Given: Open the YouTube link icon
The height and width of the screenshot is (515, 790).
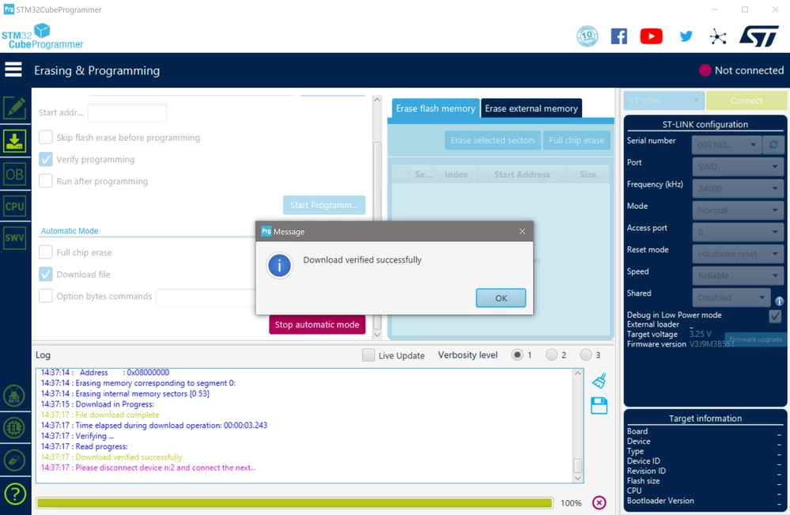Looking at the screenshot, I should tap(651, 36).
